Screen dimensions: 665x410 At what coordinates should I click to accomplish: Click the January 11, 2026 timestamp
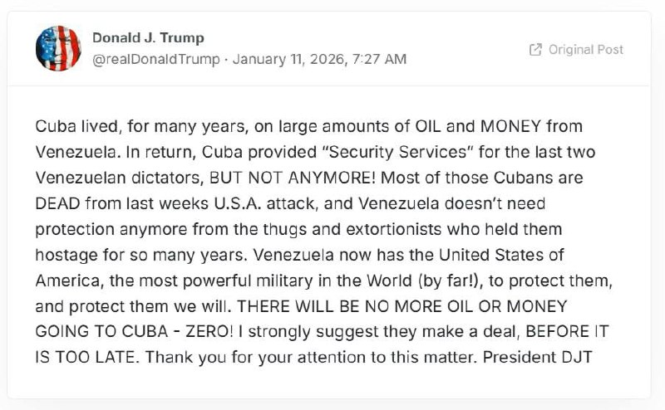pos(320,59)
